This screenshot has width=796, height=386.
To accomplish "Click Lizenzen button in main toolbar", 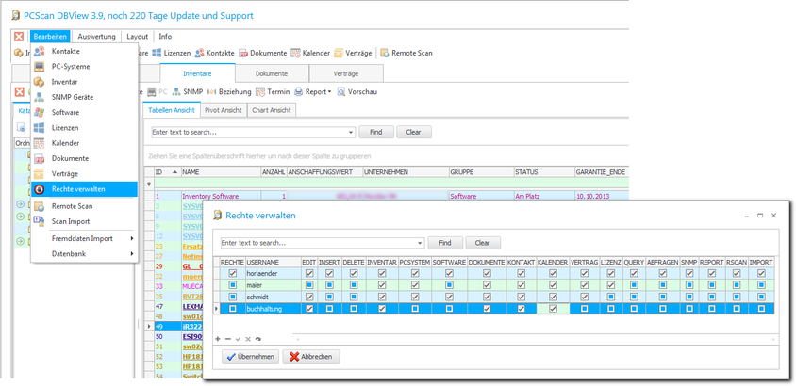I will tap(172, 53).
